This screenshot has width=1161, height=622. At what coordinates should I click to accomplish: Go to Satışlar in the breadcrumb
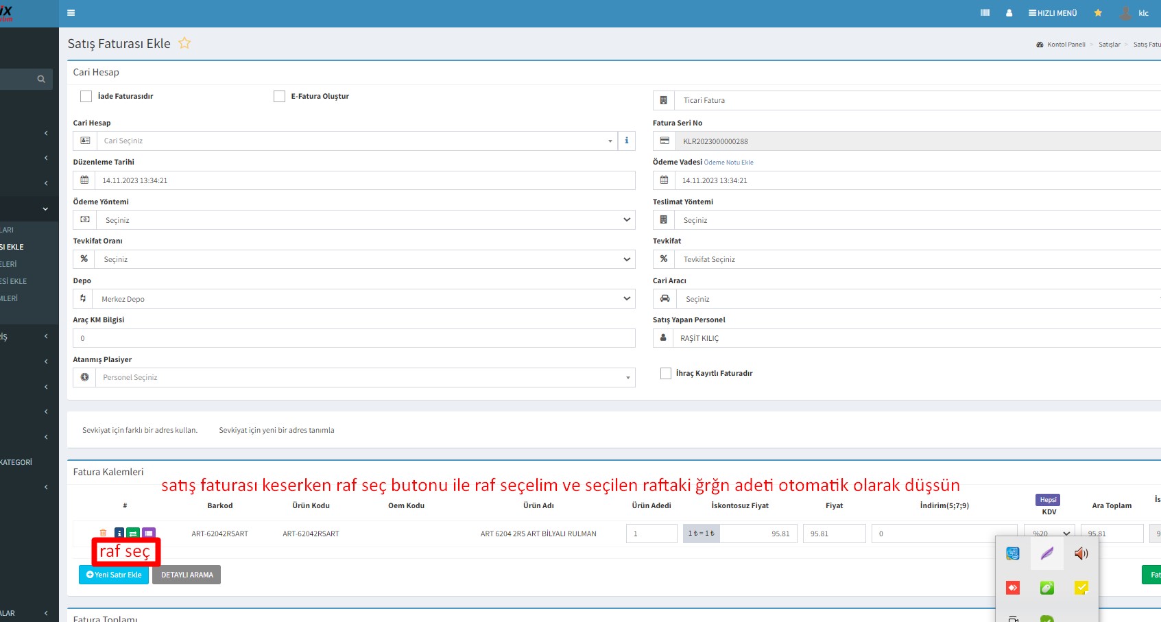pos(1109,45)
